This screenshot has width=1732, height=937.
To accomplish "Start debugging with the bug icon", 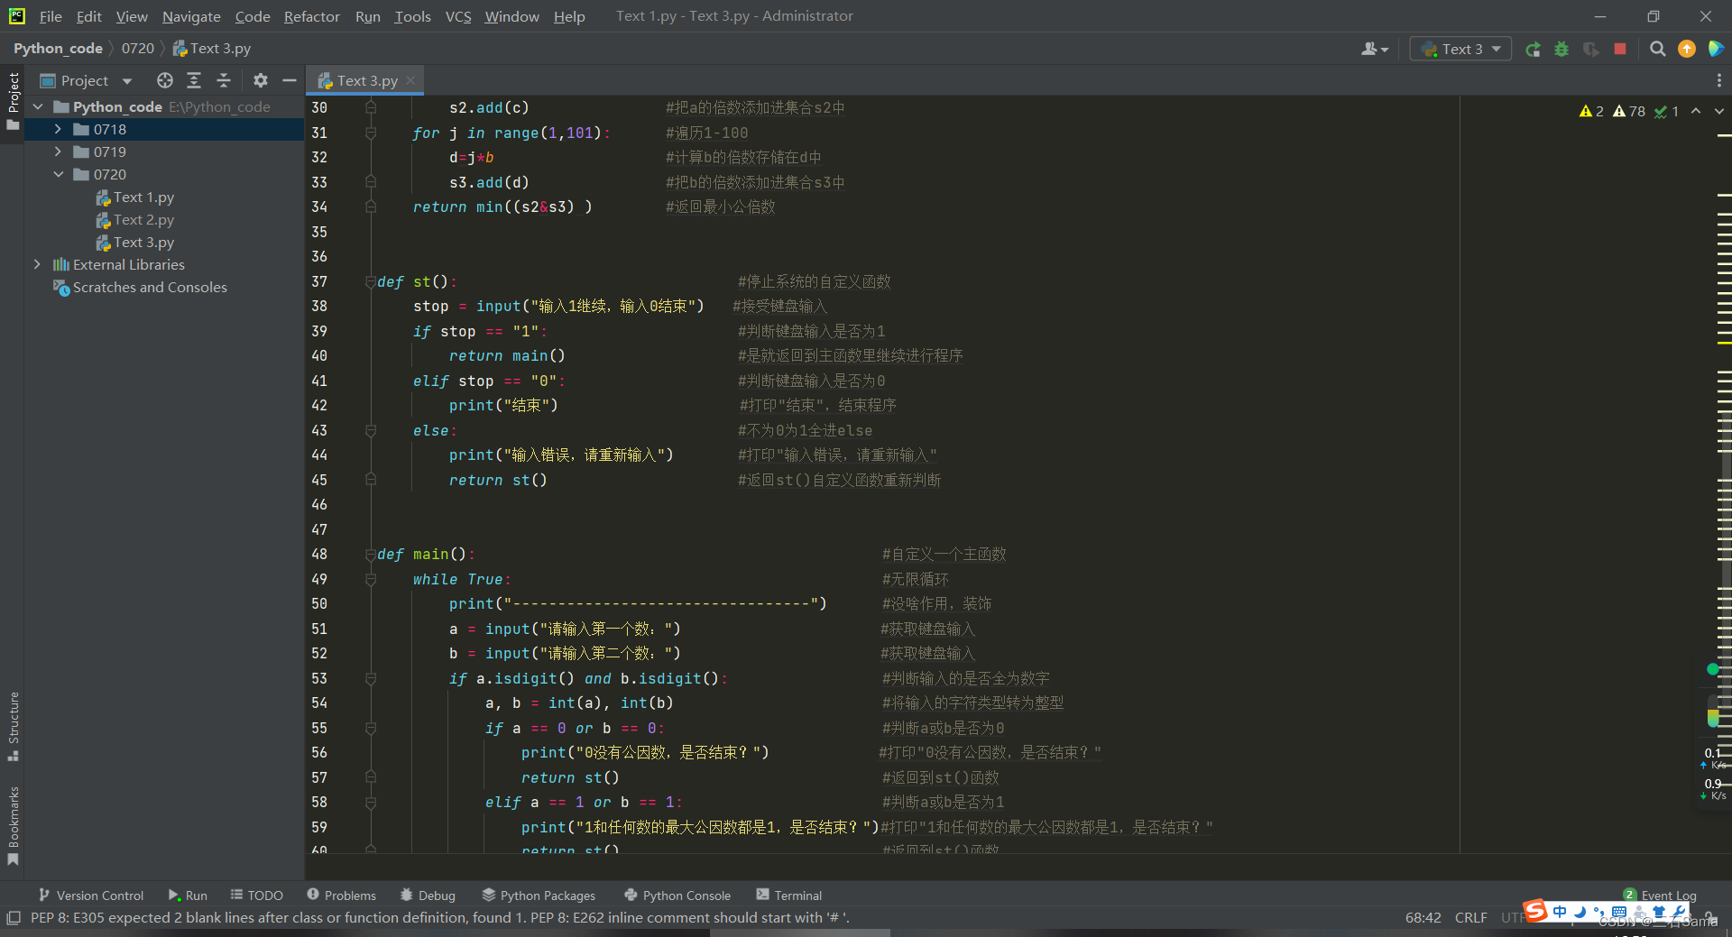I will pos(1562,49).
